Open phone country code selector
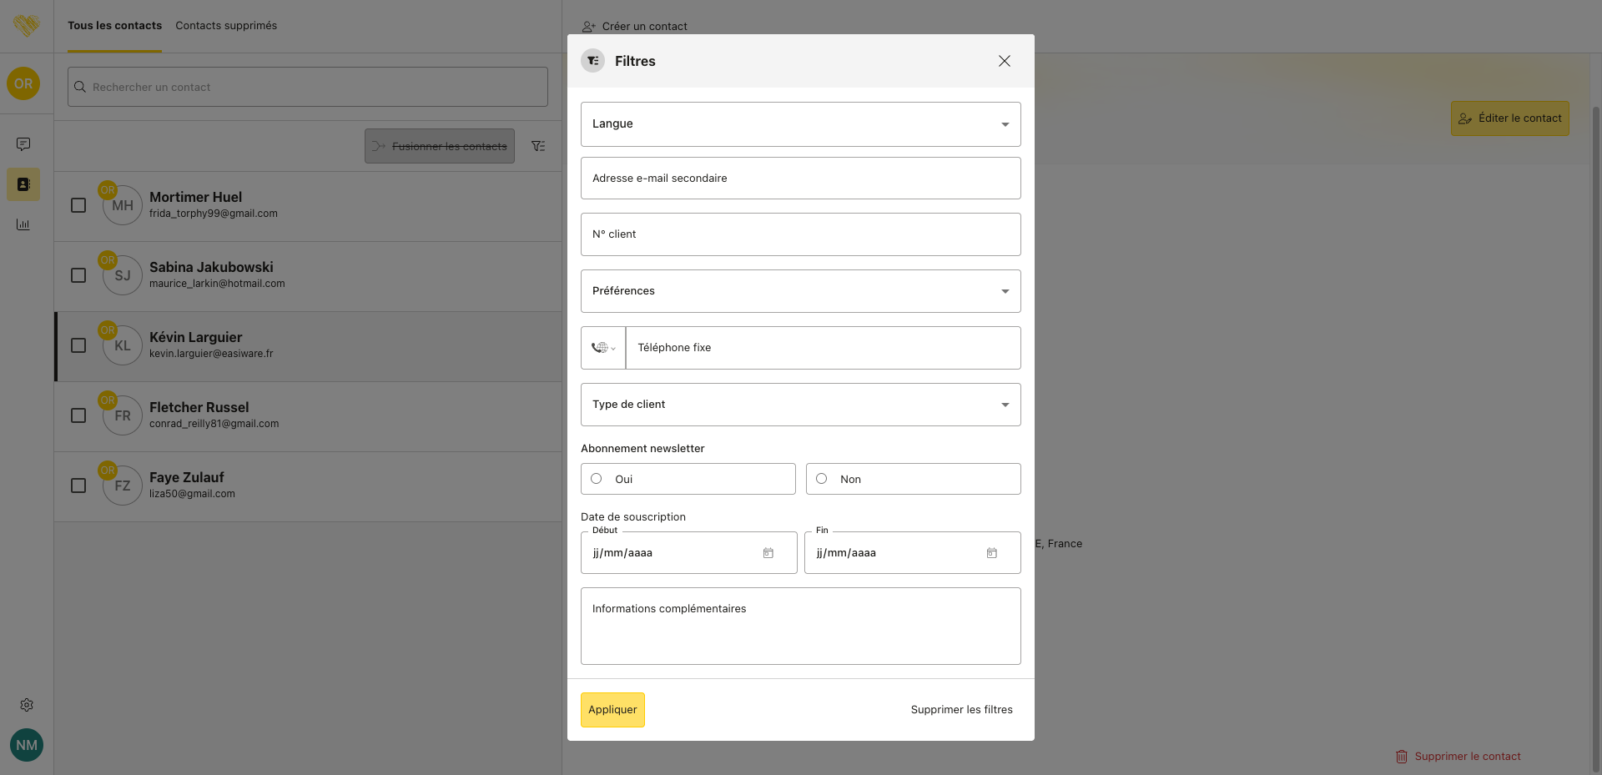Screen dimensions: 1602x775 pos(603,348)
